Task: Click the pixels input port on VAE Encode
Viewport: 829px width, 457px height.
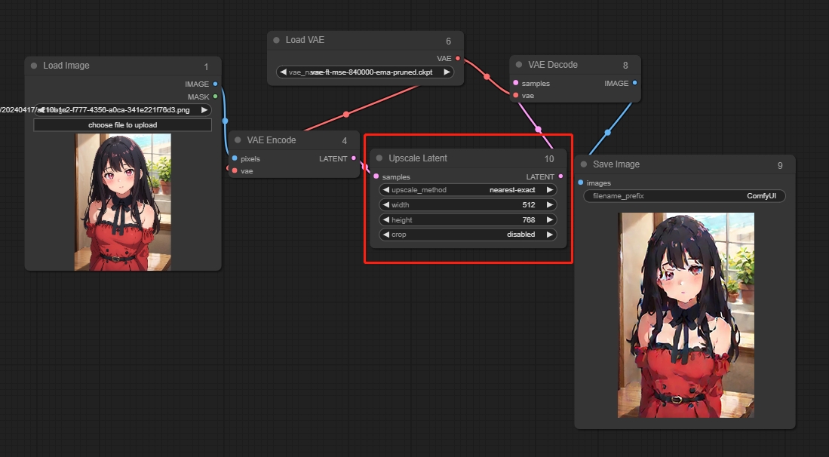Action: (x=235, y=158)
